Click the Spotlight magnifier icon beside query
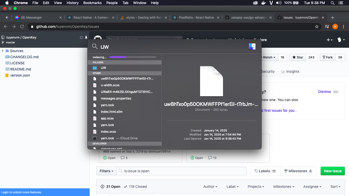Screen dimensions: 349x196 [x=95, y=46]
